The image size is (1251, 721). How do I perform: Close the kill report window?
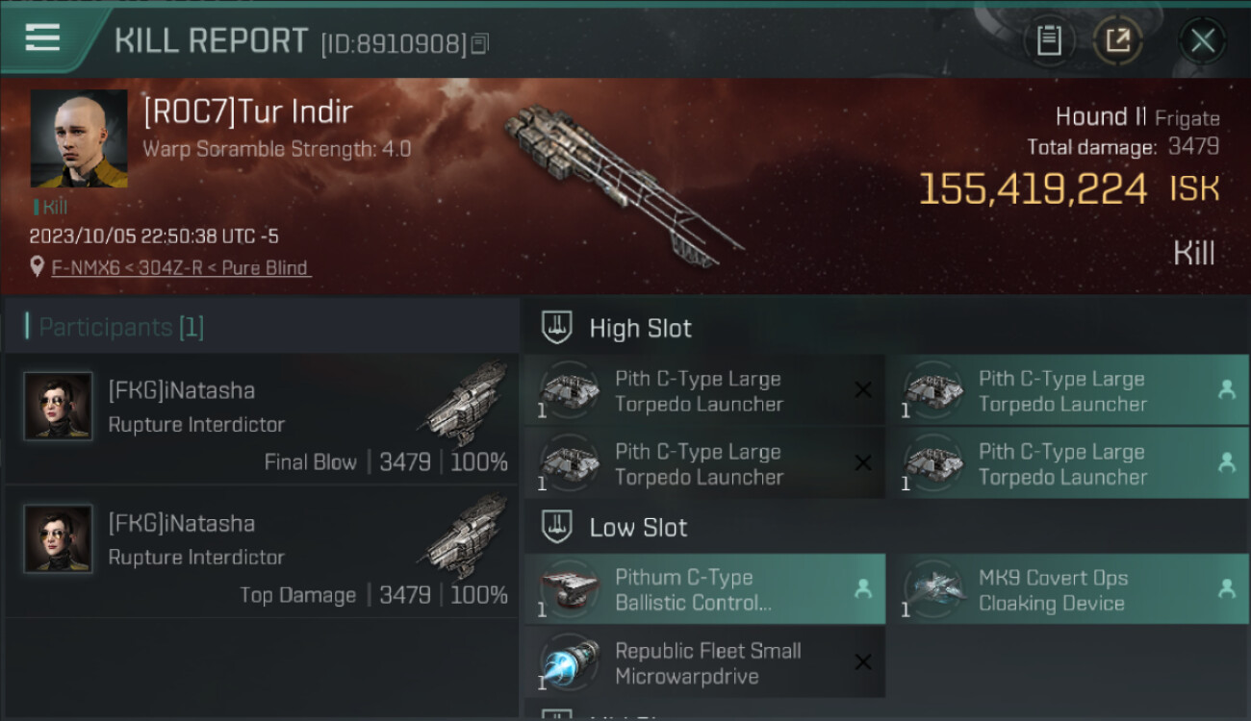point(1203,40)
